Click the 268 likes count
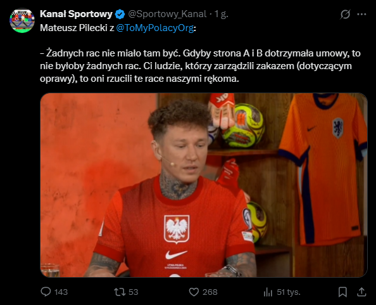The width and height of the screenshot is (376, 305). (210, 292)
